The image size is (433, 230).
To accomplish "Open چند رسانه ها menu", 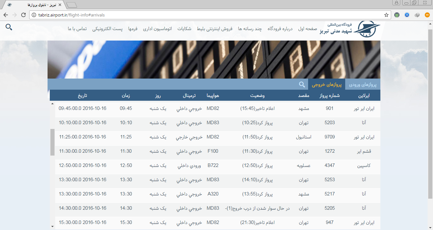I will [x=250, y=29].
